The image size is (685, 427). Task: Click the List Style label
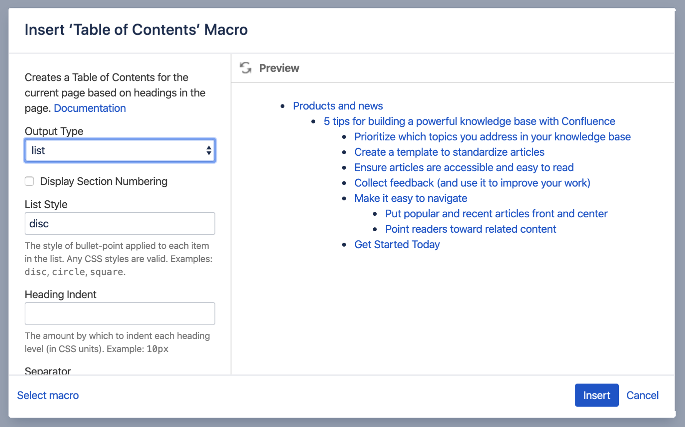coord(46,204)
